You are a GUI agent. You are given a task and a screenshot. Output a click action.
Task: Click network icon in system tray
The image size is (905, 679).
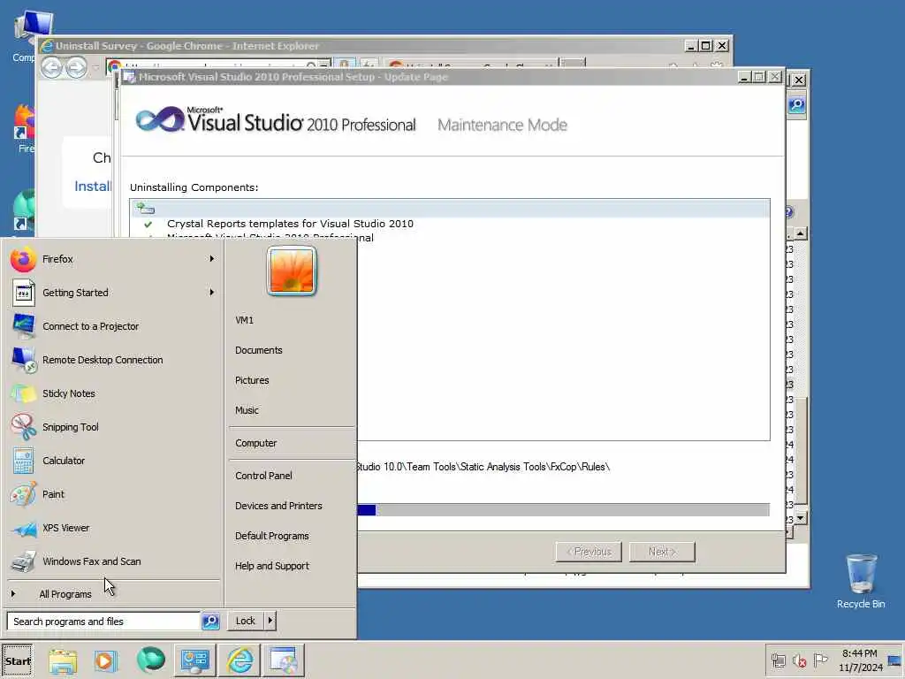click(778, 660)
